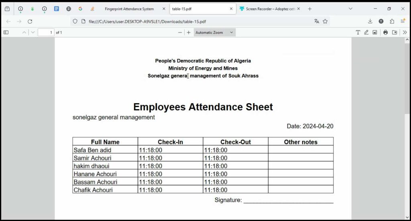Click scrollbar up arrow
The image size is (411, 221).
point(407,40)
